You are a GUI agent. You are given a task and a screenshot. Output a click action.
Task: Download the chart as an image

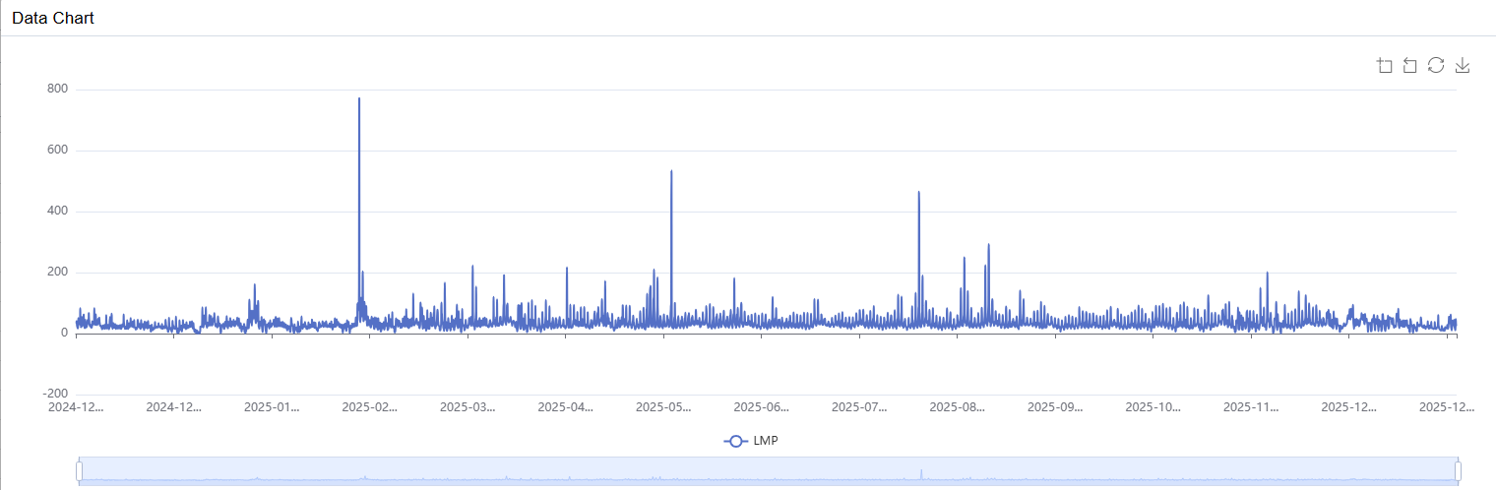coord(1463,65)
